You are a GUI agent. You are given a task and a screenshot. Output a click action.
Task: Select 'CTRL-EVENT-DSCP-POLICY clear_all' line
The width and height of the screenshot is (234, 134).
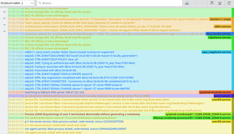point(51,59)
